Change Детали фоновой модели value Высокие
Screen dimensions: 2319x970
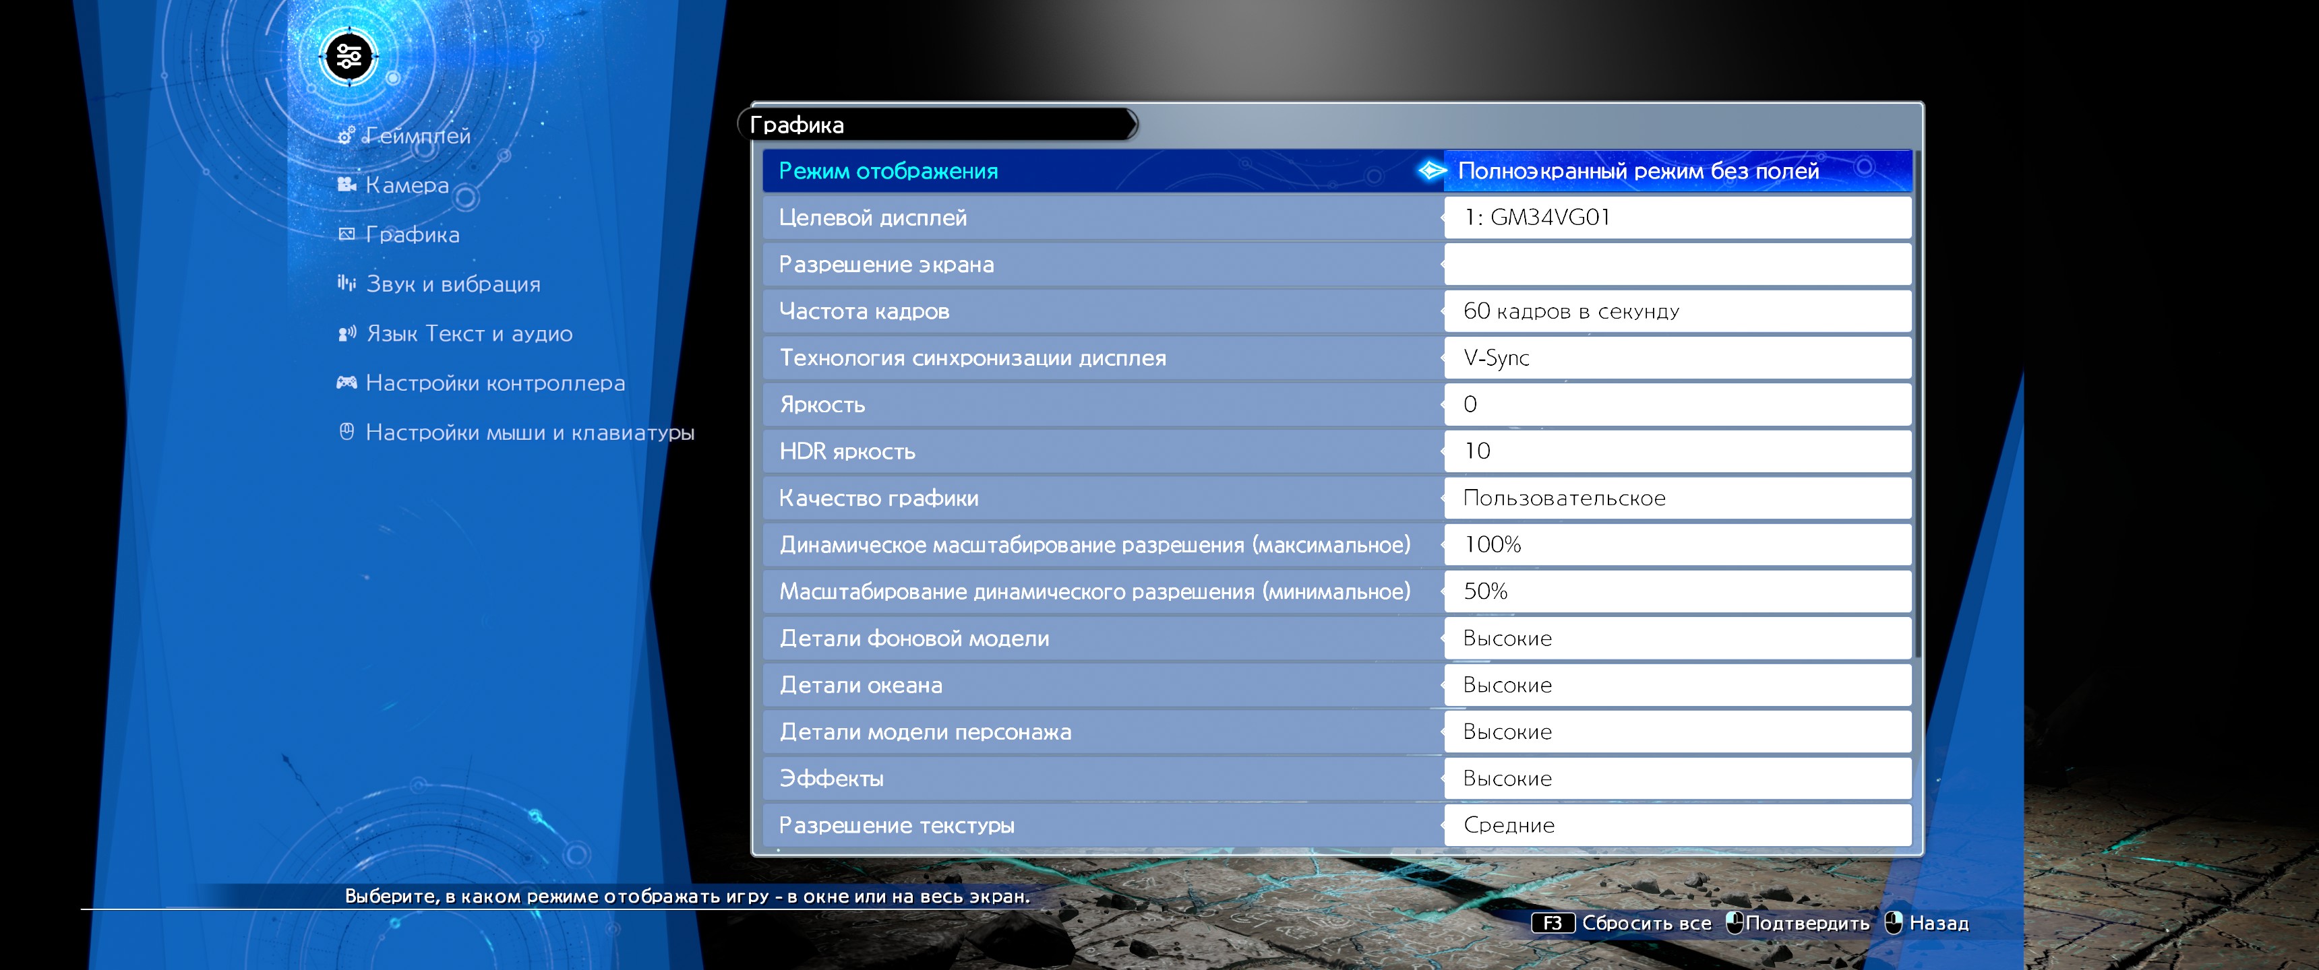(1677, 639)
